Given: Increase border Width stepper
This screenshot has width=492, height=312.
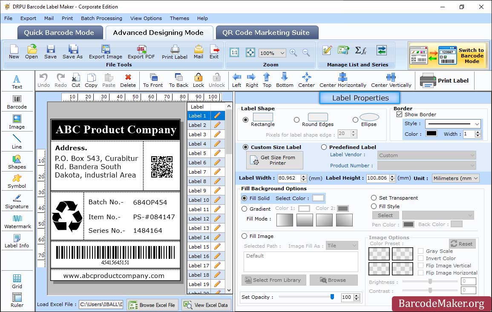Looking at the screenshot, I should 478,132.
